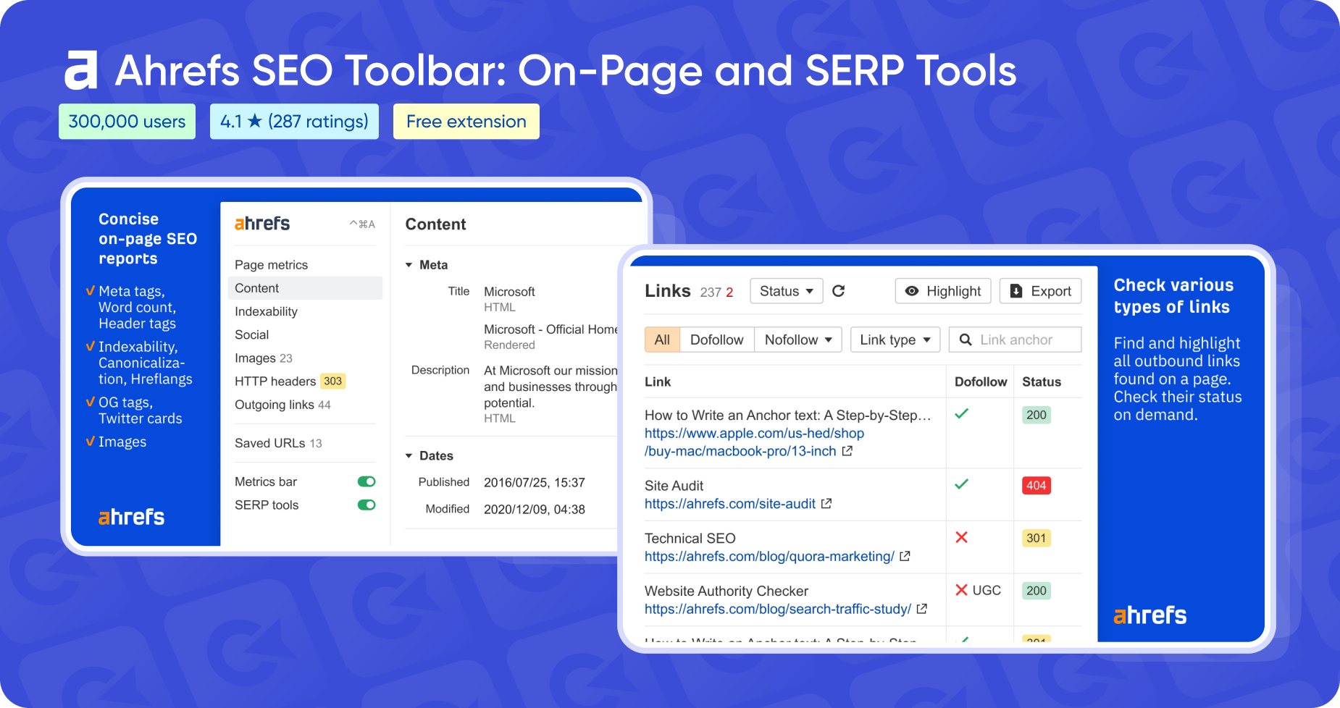Click the eye icon on the Highlight button
Screen dimensions: 1340x708
tap(913, 291)
